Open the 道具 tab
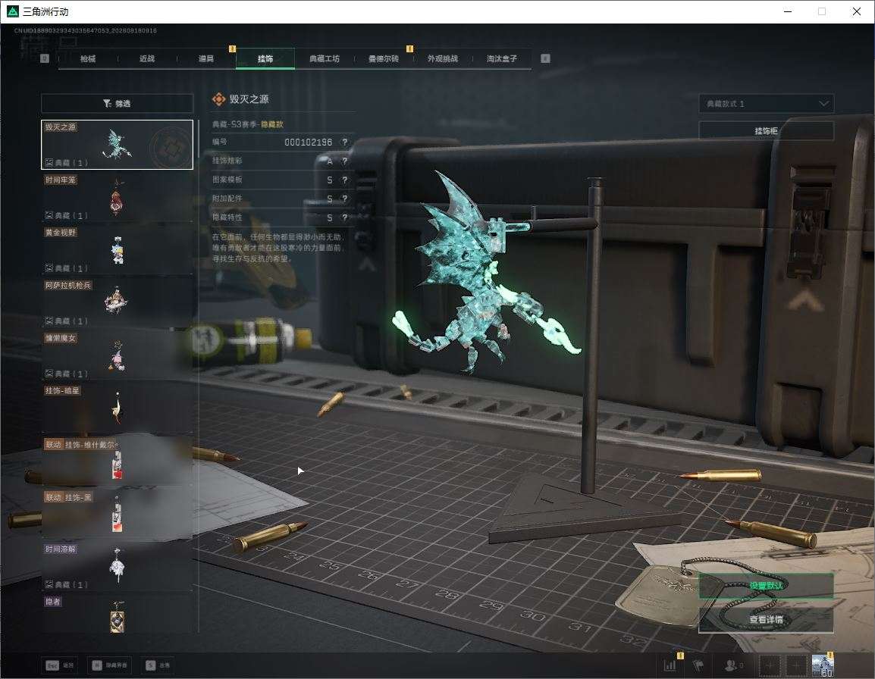Viewport: 875px width, 679px height. point(206,58)
